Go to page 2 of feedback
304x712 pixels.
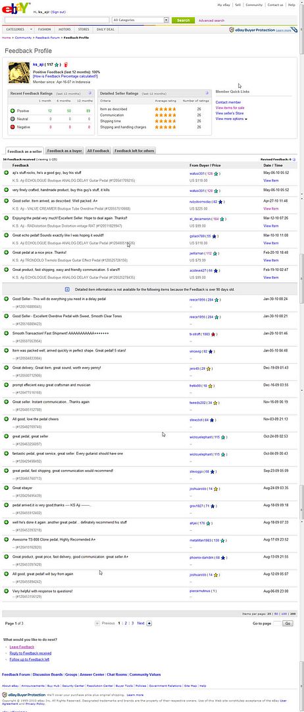tap(126, 624)
